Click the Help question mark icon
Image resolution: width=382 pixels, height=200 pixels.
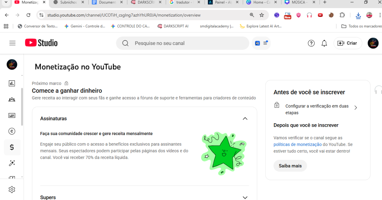tap(311, 43)
